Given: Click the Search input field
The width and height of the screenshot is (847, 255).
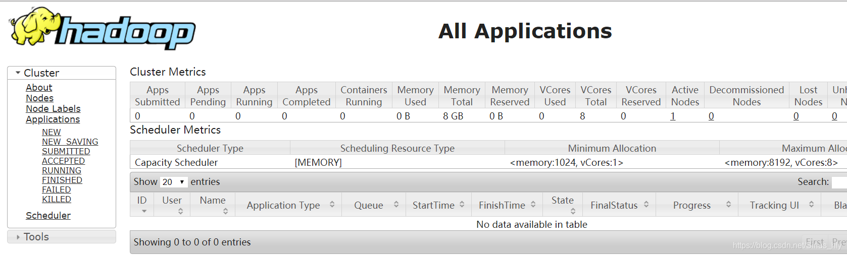Looking at the screenshot, I should (839, 182).
